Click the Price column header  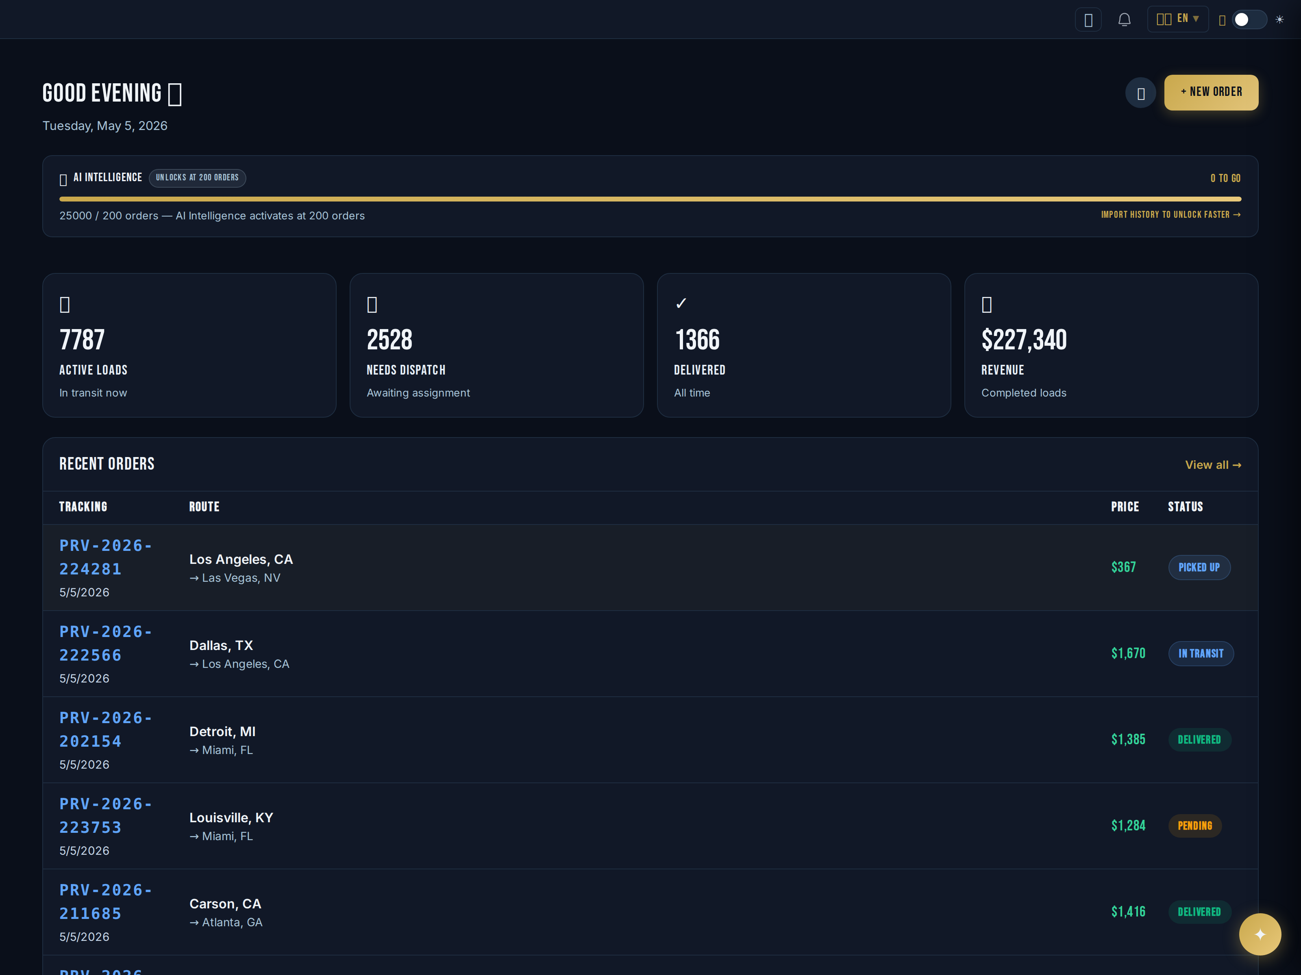point(1125,507)
